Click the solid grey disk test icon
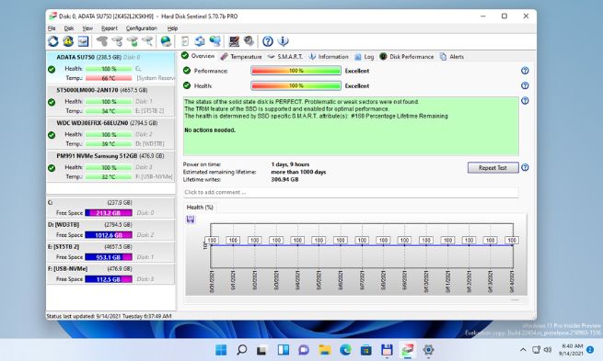This screenshot has height=361, width=603. (x=102, y=41)
